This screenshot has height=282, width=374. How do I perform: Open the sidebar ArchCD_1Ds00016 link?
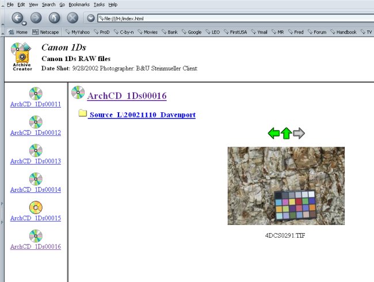36,247
